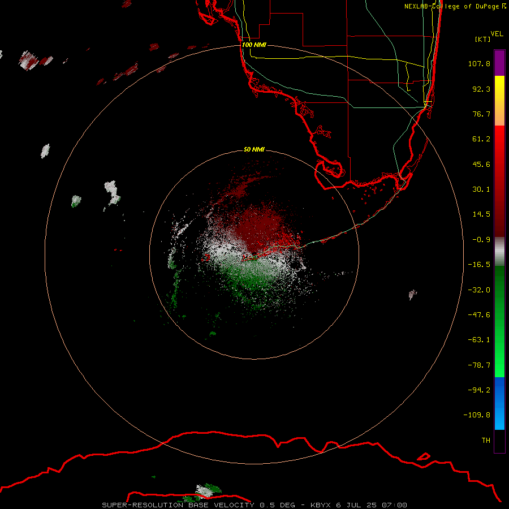Click the 61.2 velocity legend value

[x=481, y=139]
